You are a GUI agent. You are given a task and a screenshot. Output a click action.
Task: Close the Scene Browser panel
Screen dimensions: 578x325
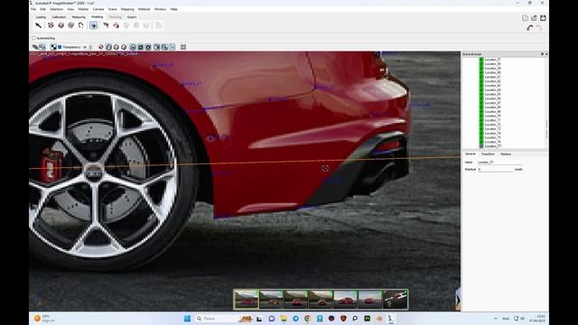point(545,54)
